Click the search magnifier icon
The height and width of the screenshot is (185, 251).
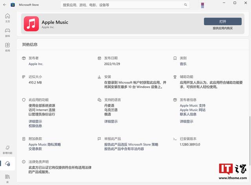[x=186, y=5]
